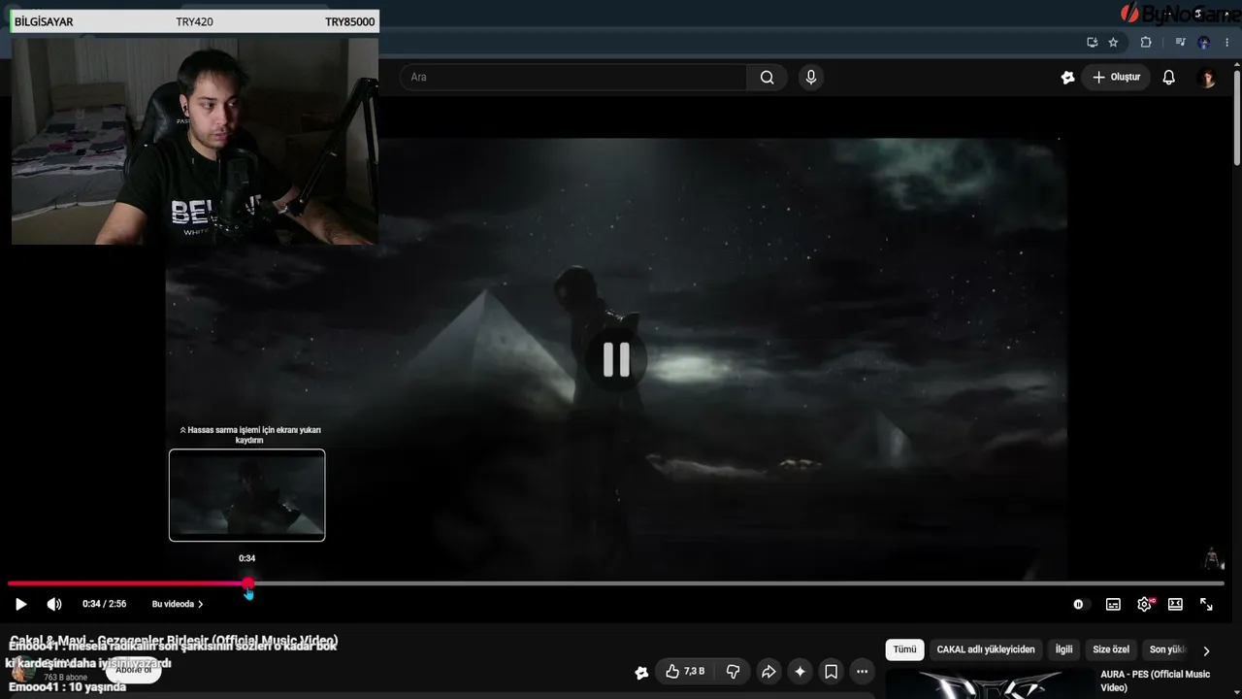
Task: Share the video using the arrow icon
Action: 768,672
